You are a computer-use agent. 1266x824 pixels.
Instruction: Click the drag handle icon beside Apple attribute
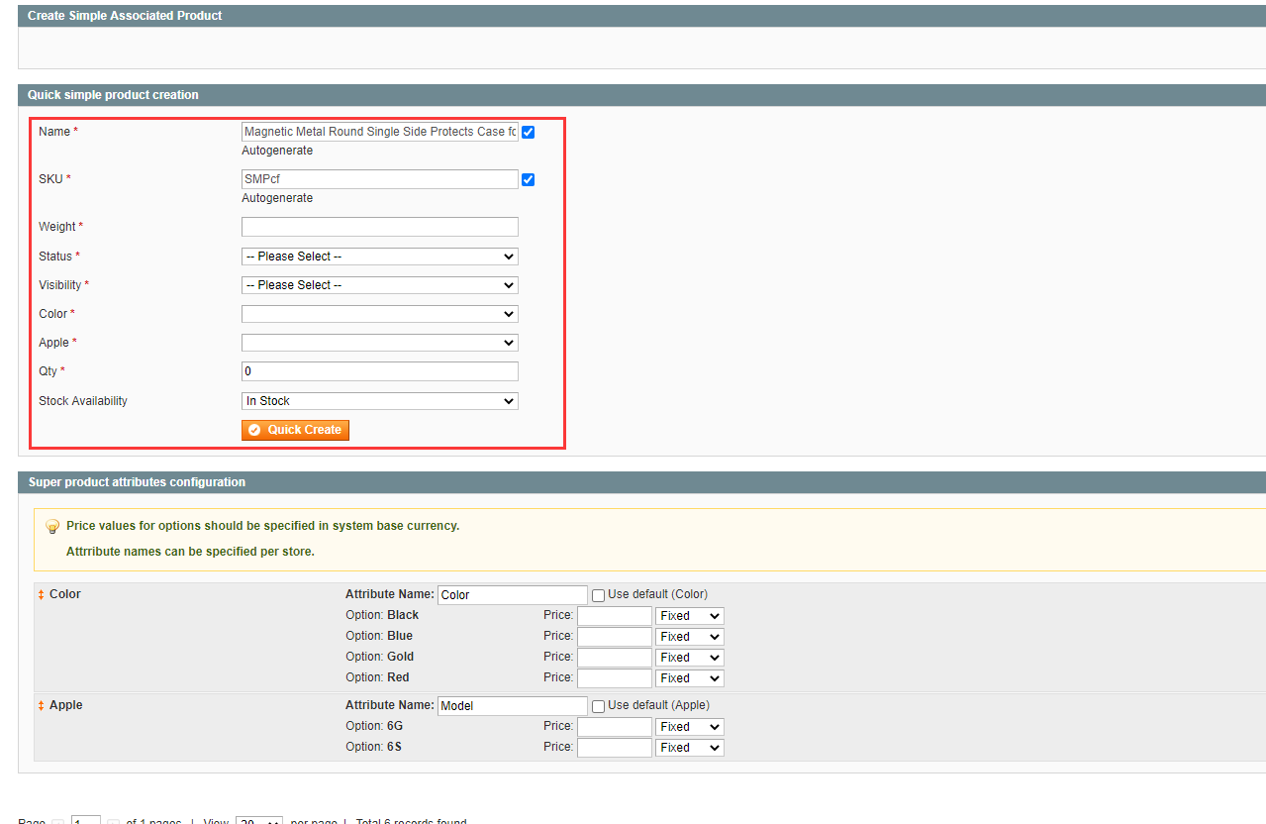42,706
